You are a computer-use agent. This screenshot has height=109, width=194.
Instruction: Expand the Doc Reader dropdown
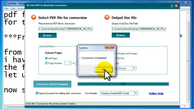(136, 93)
